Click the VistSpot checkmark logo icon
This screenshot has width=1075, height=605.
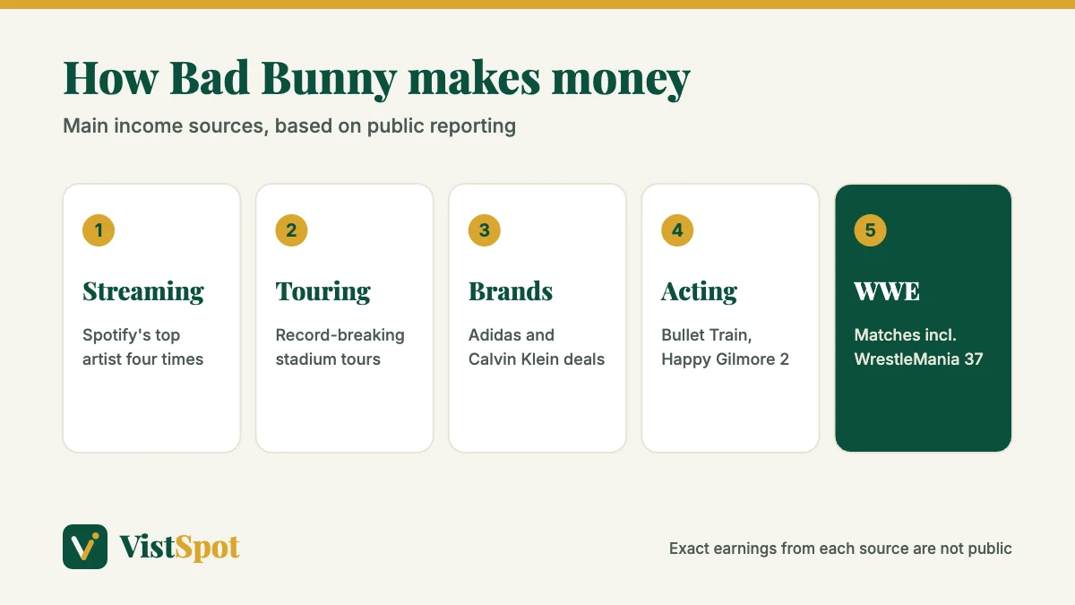pos(85,547)
